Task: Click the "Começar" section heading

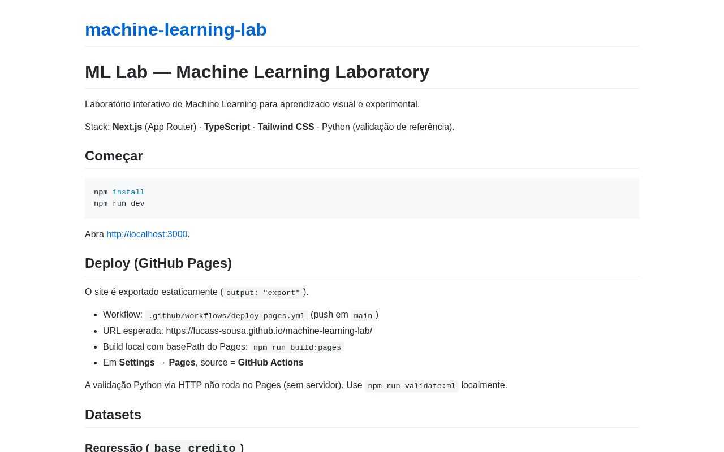Action: pos(114,156)
